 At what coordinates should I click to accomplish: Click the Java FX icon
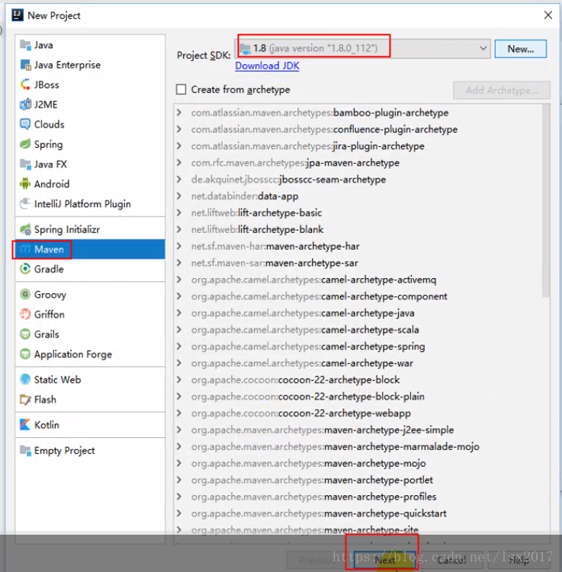(x=25, y=165)
